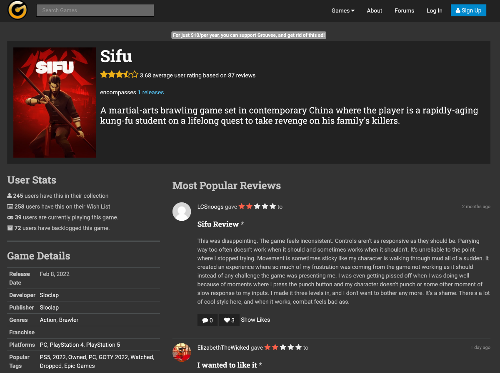Click Log In link

435,10
